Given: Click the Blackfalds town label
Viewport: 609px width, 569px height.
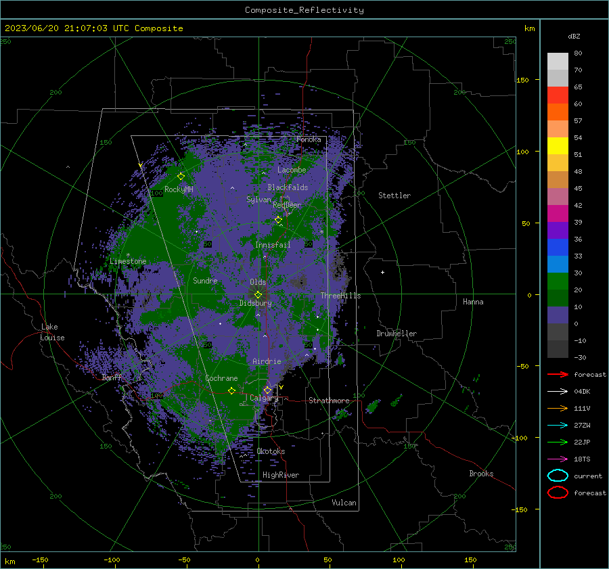Looking at the screenshot, I should point(288,187).
